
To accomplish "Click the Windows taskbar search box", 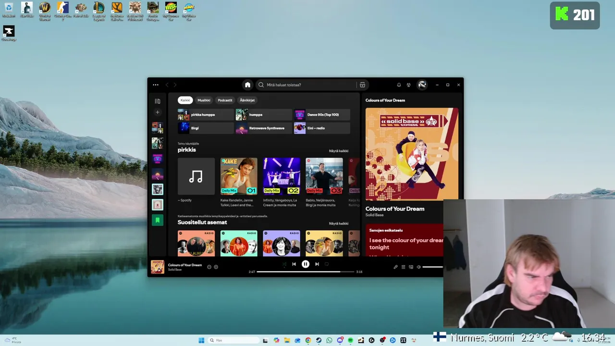I will [234, 340].
